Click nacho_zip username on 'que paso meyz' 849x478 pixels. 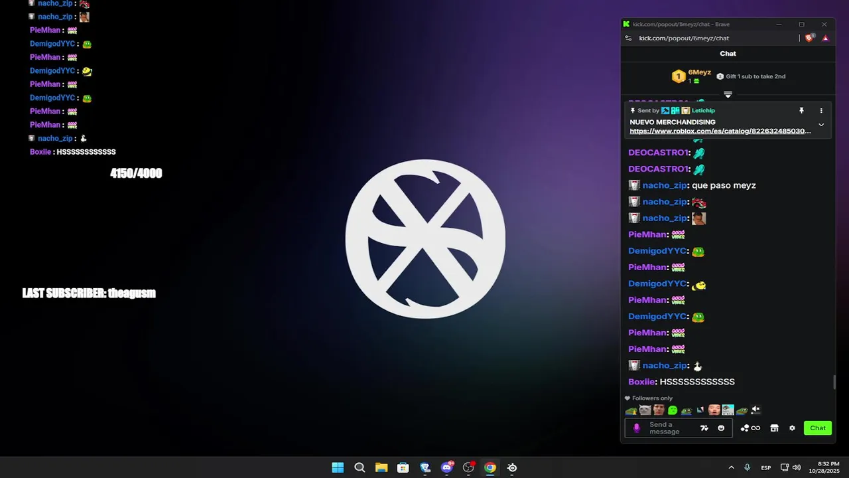[665, 186]
